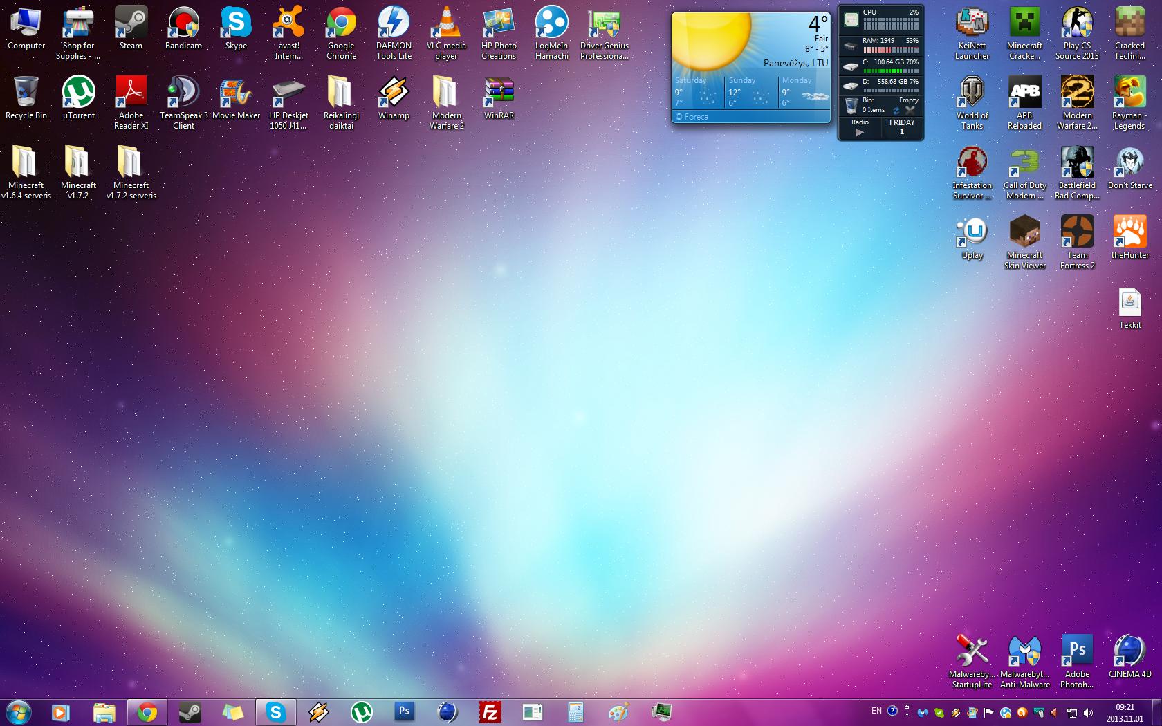Screen dimensions: 1162x726
Task: Switch to Skype in taskbar
Action: (275, 711)
